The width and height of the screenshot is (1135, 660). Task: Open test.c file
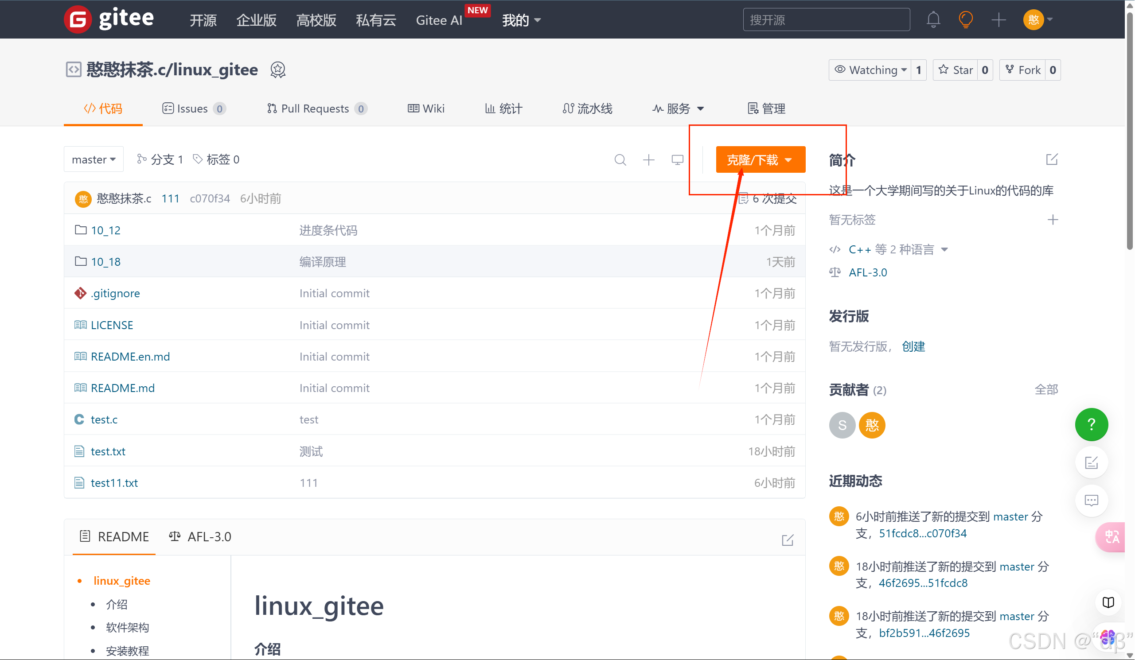click(104, 419)
